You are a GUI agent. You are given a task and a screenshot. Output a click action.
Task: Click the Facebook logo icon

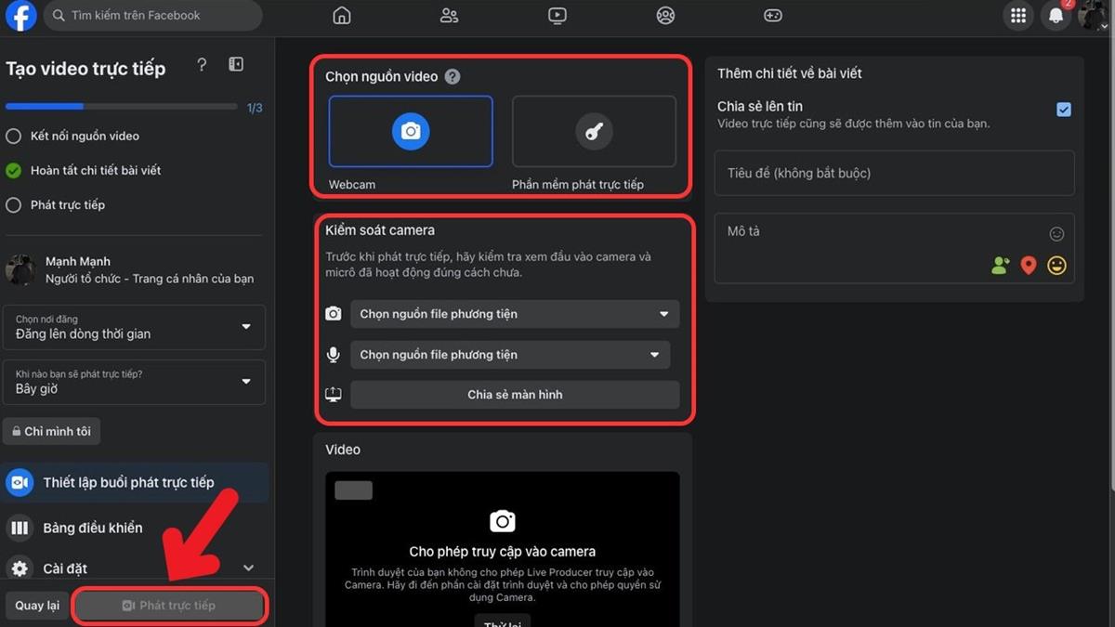click(20, 16)
